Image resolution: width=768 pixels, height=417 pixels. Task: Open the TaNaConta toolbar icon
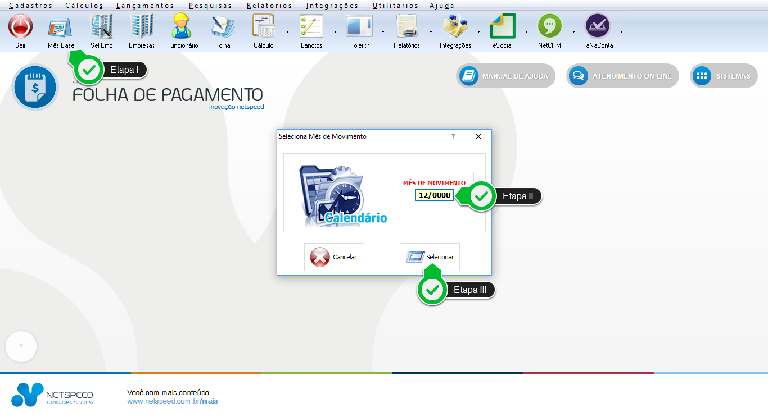(597, 27)
